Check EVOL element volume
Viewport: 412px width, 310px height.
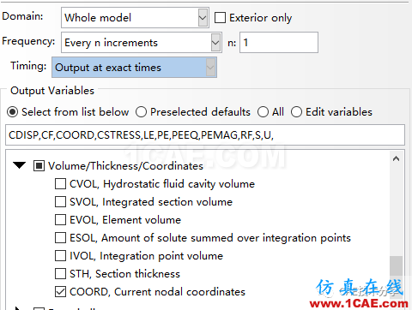60,220
